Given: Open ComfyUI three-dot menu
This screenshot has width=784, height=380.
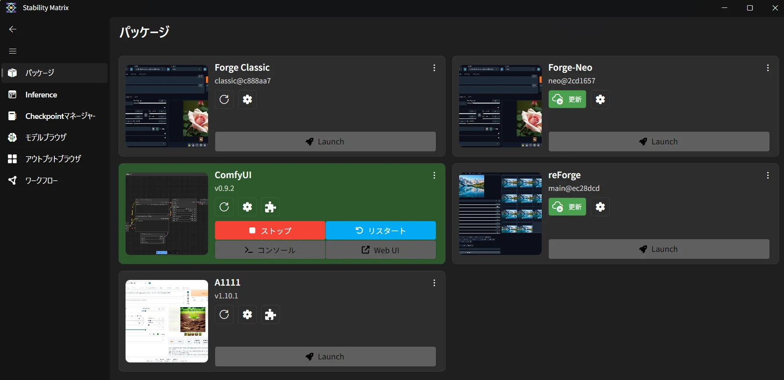Looking at the screenshot, I should (434, 176).
